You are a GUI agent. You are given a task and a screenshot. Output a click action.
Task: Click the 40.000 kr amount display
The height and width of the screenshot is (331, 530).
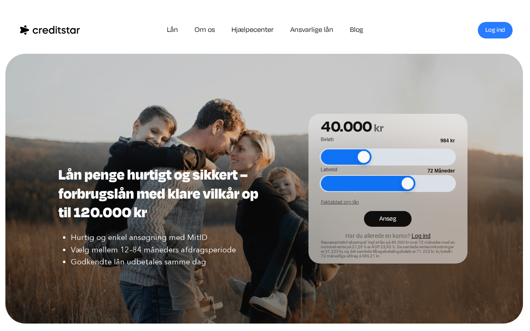352,127
